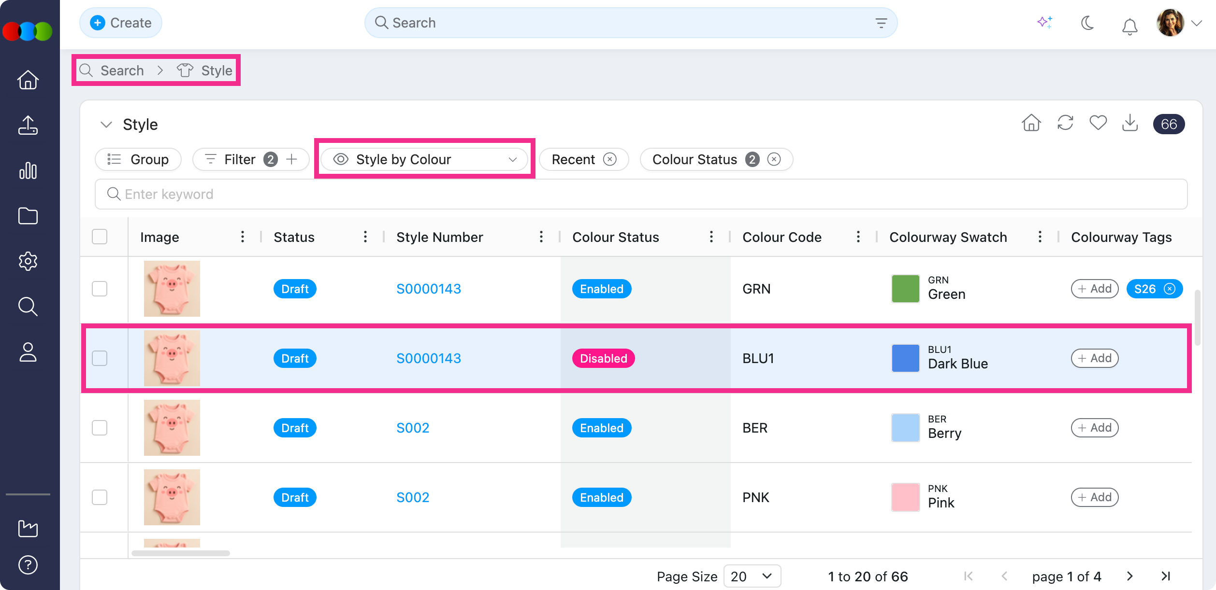Open the bar chart analytics sidebar icon
Image resolution: width=1216 pixels, height=590 pixels.
point(28,170)
